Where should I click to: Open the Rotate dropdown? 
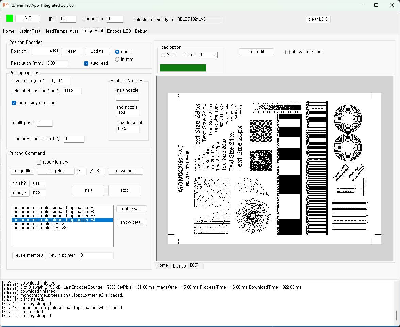click(x=208, y=55)
